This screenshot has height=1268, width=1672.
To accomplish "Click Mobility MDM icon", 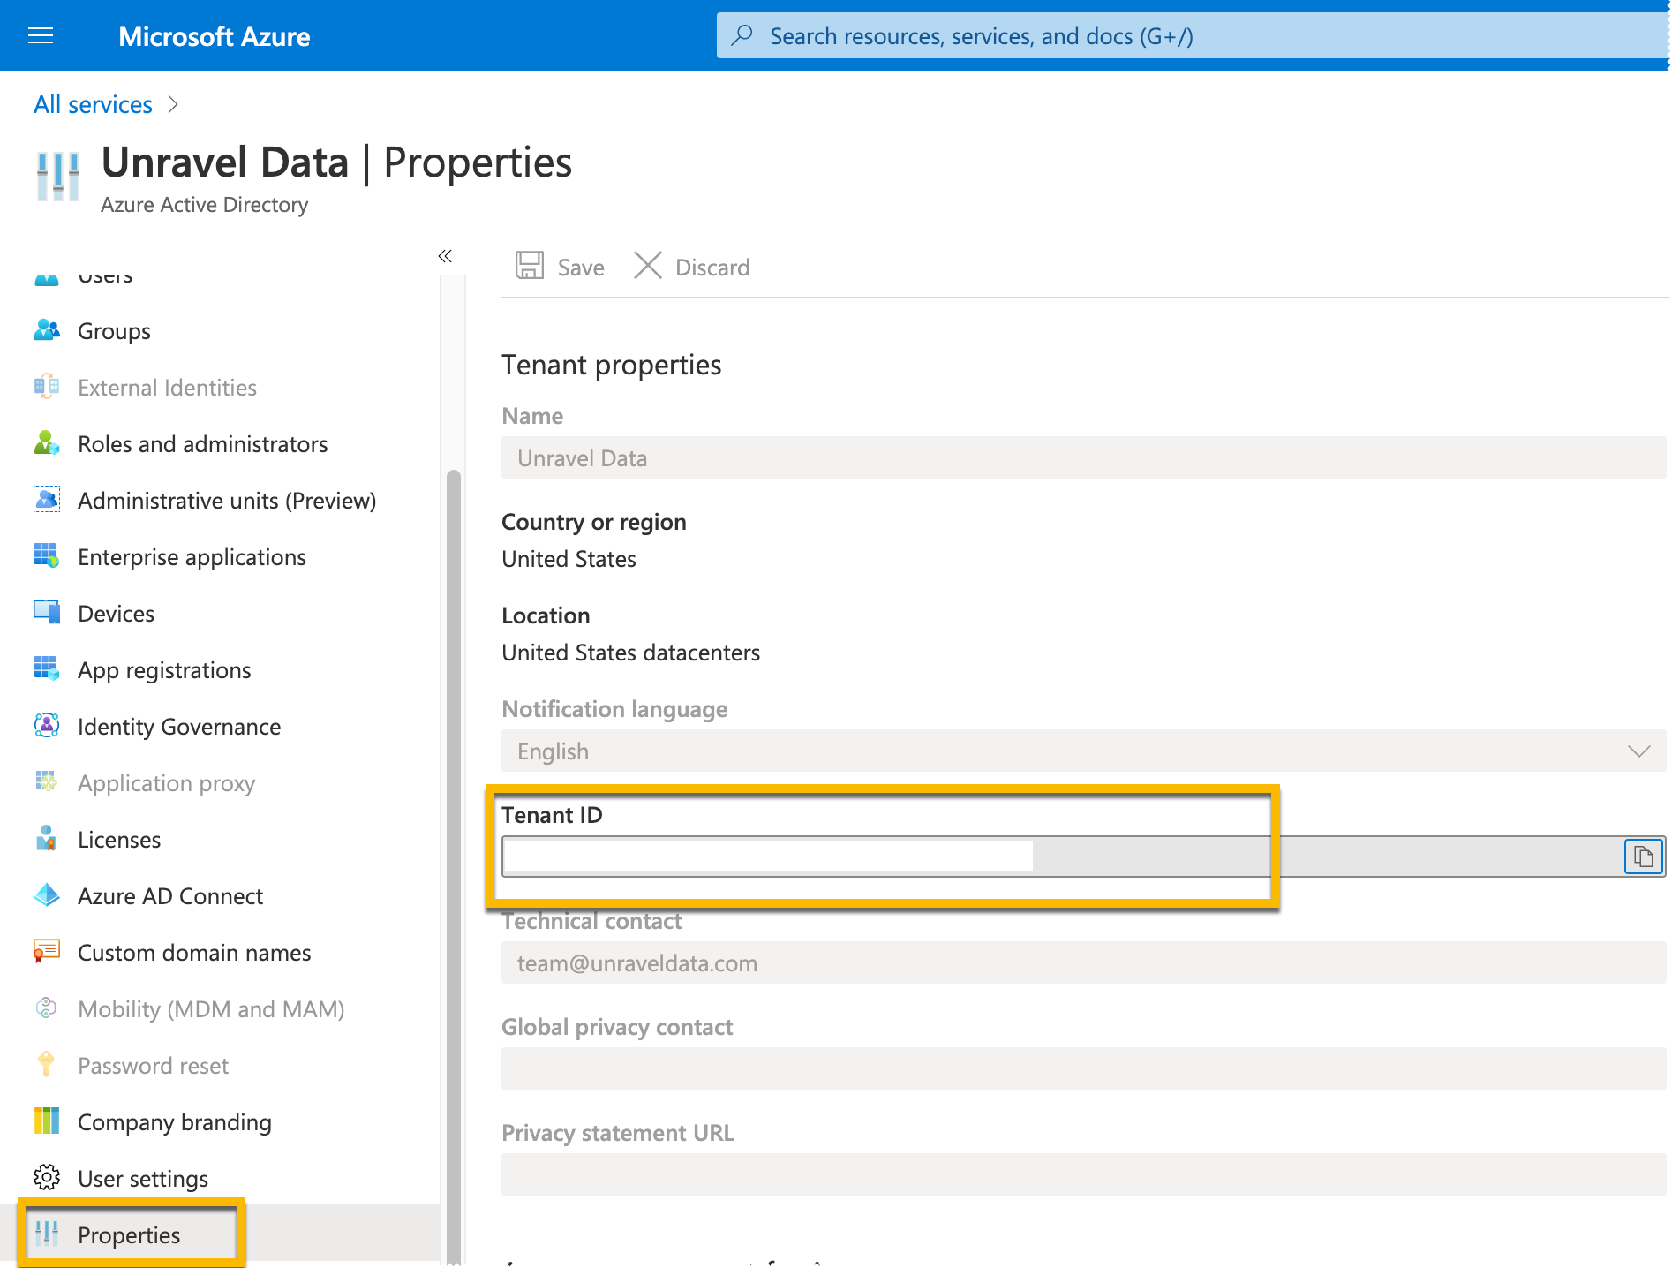I will click(x=47, y=1008).
